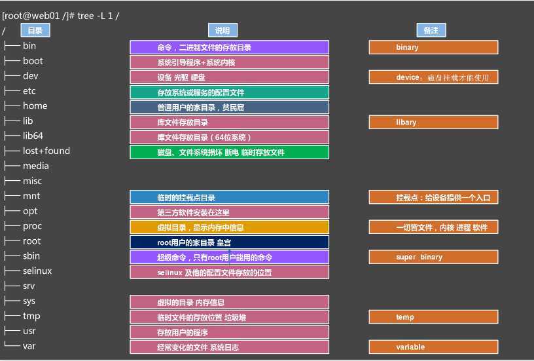Image resolution: width=534 pixels, height=361 pixels.
Task: Click the blue 说明 header label
Action: coord(222,30)
